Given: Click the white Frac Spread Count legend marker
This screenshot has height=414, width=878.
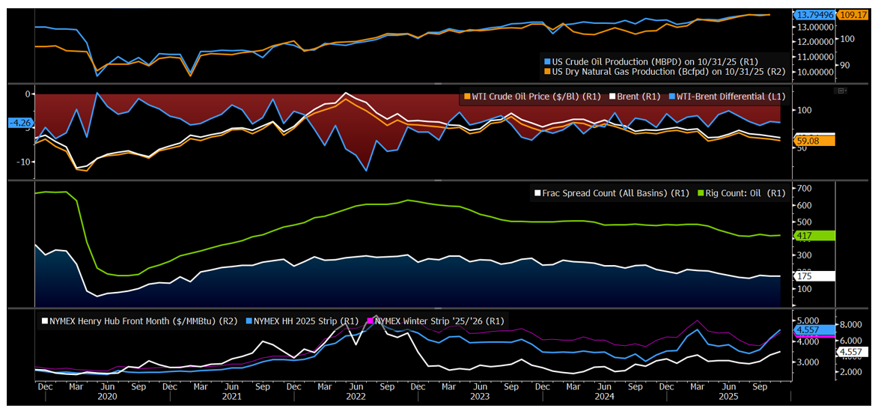Looking at the screenshot, I should point(536,193).
